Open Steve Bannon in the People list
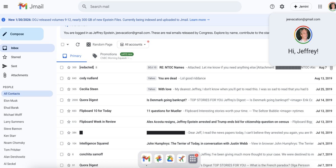Screen dimensions: 336x168 click(13, 129)
